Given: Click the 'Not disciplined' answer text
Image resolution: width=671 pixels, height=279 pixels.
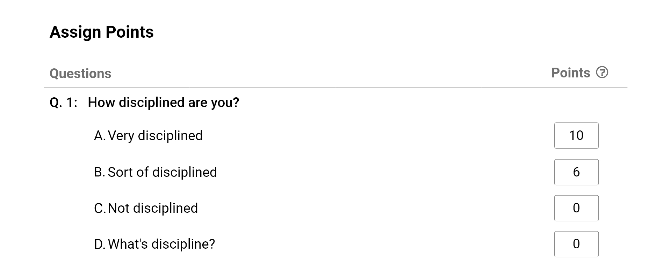Looking at the screenshot, I should (x=153, y=208).
